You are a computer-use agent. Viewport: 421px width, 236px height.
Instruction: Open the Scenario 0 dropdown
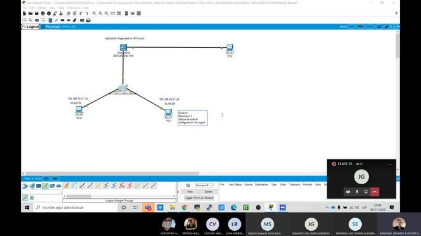coord(204,185)
